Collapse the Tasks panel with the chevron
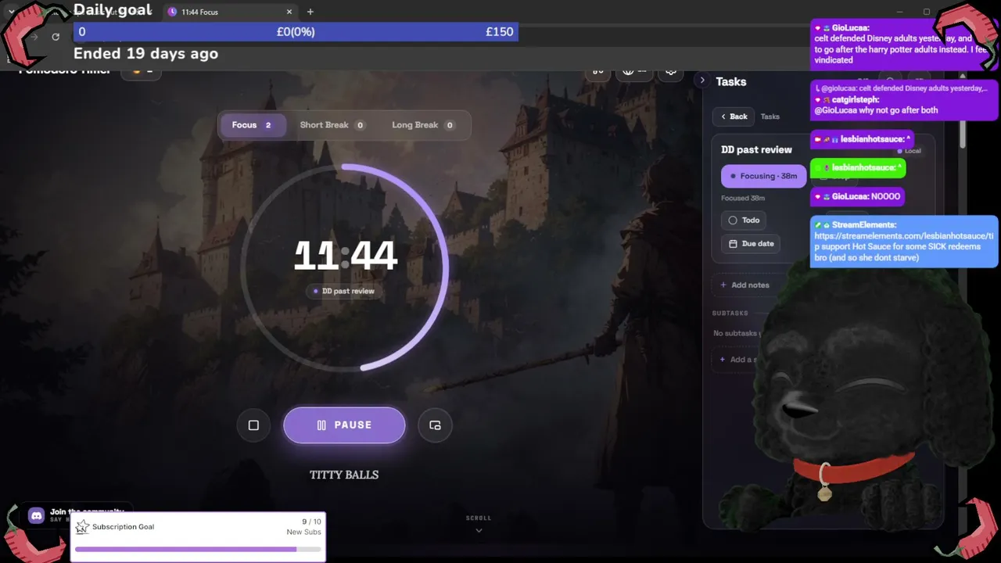Screen dimensions: 1001x563 tap(702, 81)
